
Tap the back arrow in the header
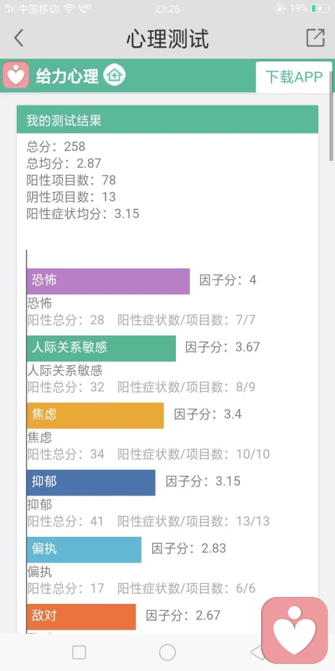pyautogui.click(x=18, y=38)
